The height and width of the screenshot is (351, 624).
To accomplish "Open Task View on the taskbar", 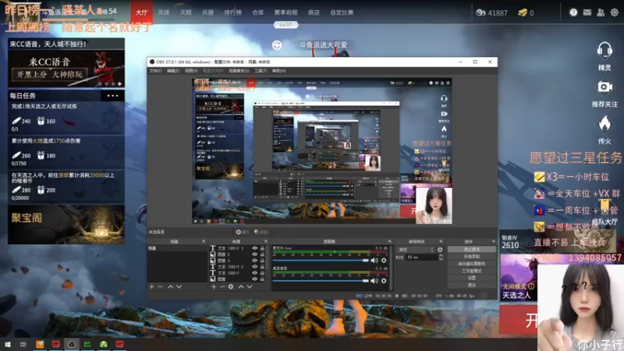I will tap(23, 344).
